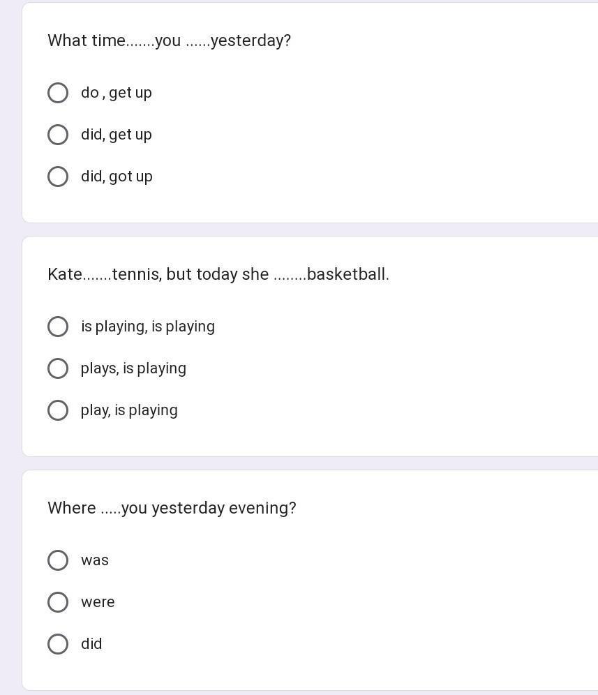Screen dimensions: 598x695
Task: Choose the 'were' answer option
Action: 58,602
